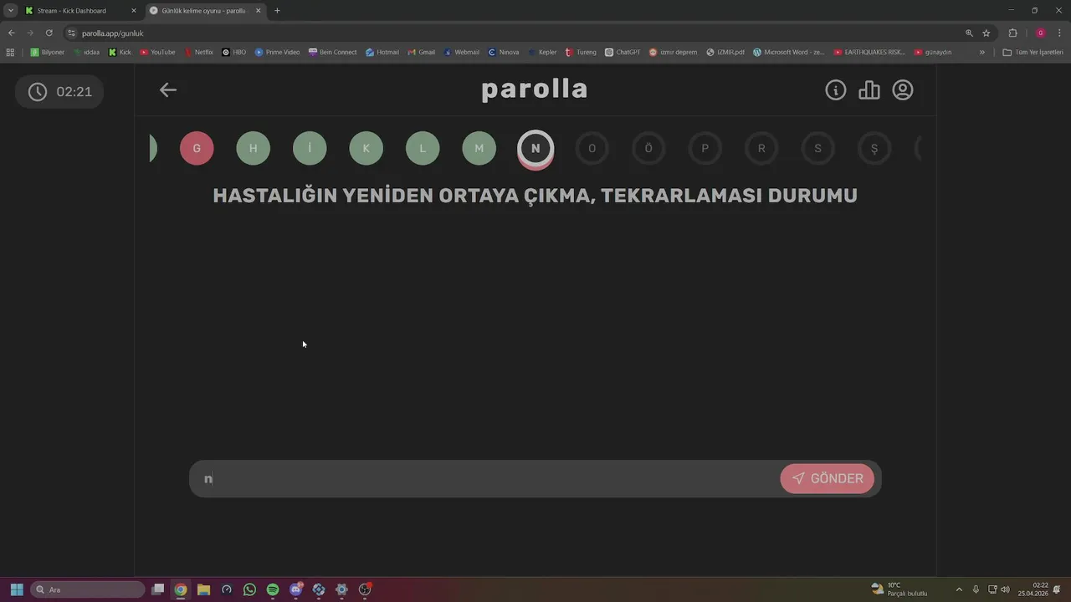1071x602 pixels.
Task: Open the Gmail bookmark
Action: [x=421, y=52]
